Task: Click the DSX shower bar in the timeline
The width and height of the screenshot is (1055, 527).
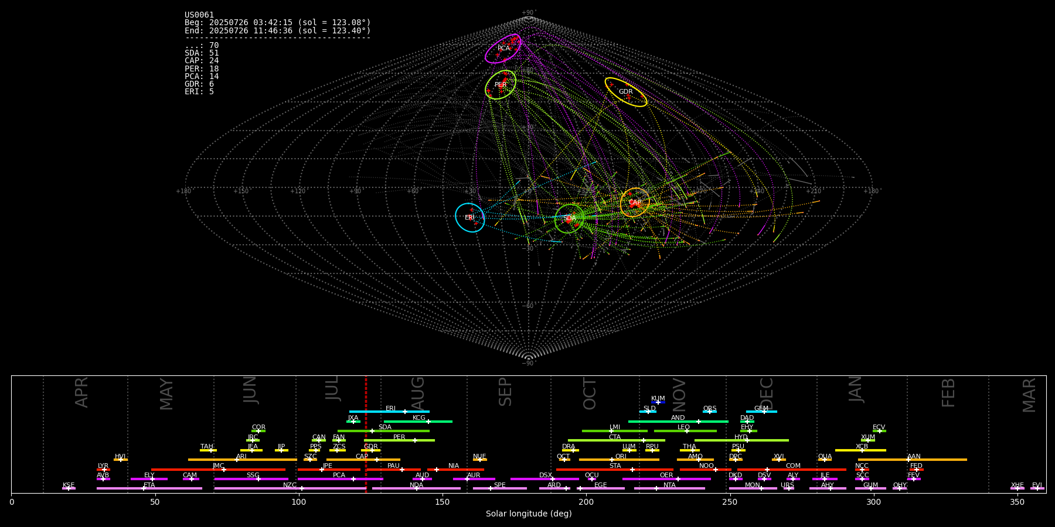Action: point(544,479)
